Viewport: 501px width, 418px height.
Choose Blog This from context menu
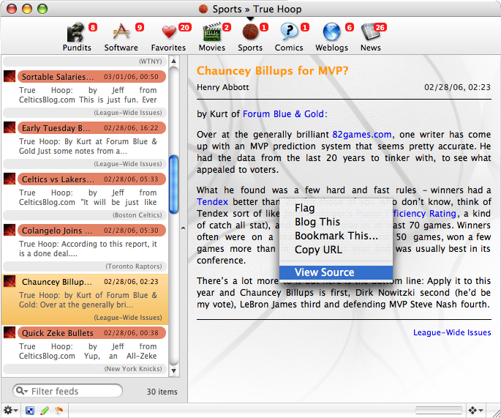tap(336, 222)
